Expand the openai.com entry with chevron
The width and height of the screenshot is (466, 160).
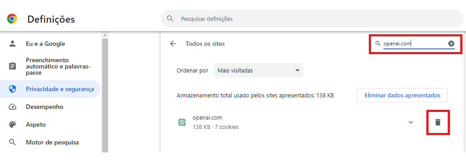(x=411, y=122)
